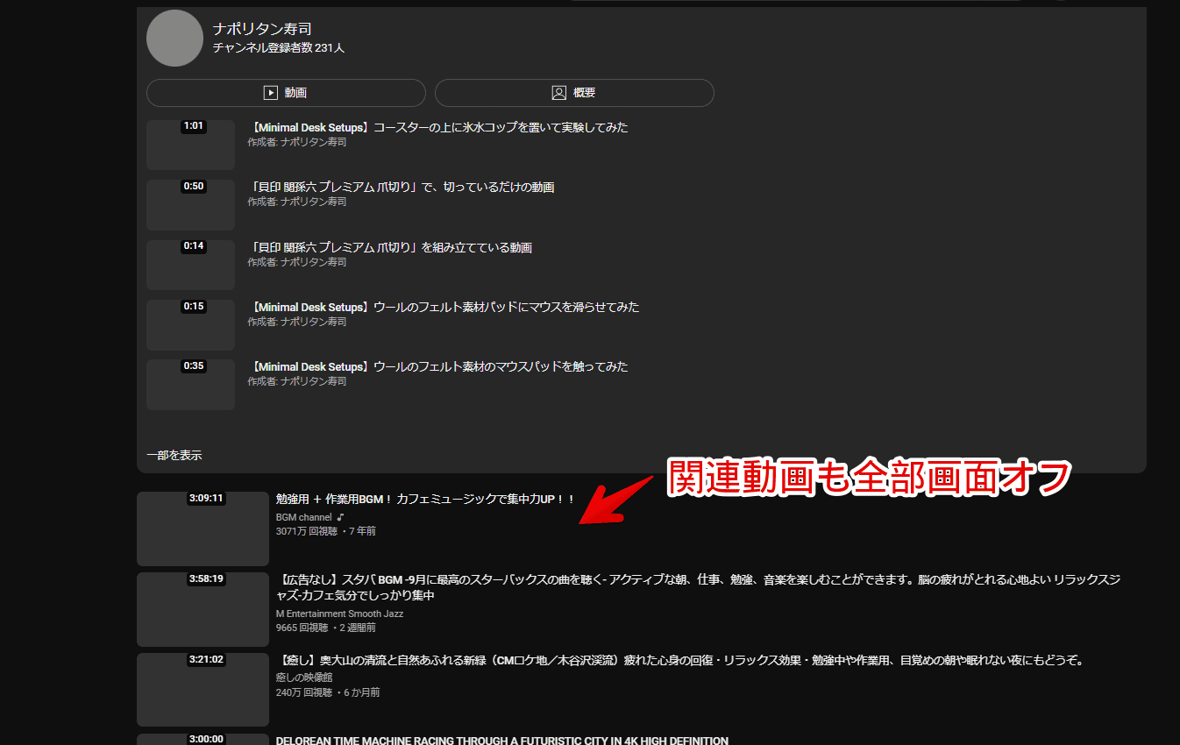Open BGM channel name link
The image size is (1180, 745).
click(x=303, y=517)
